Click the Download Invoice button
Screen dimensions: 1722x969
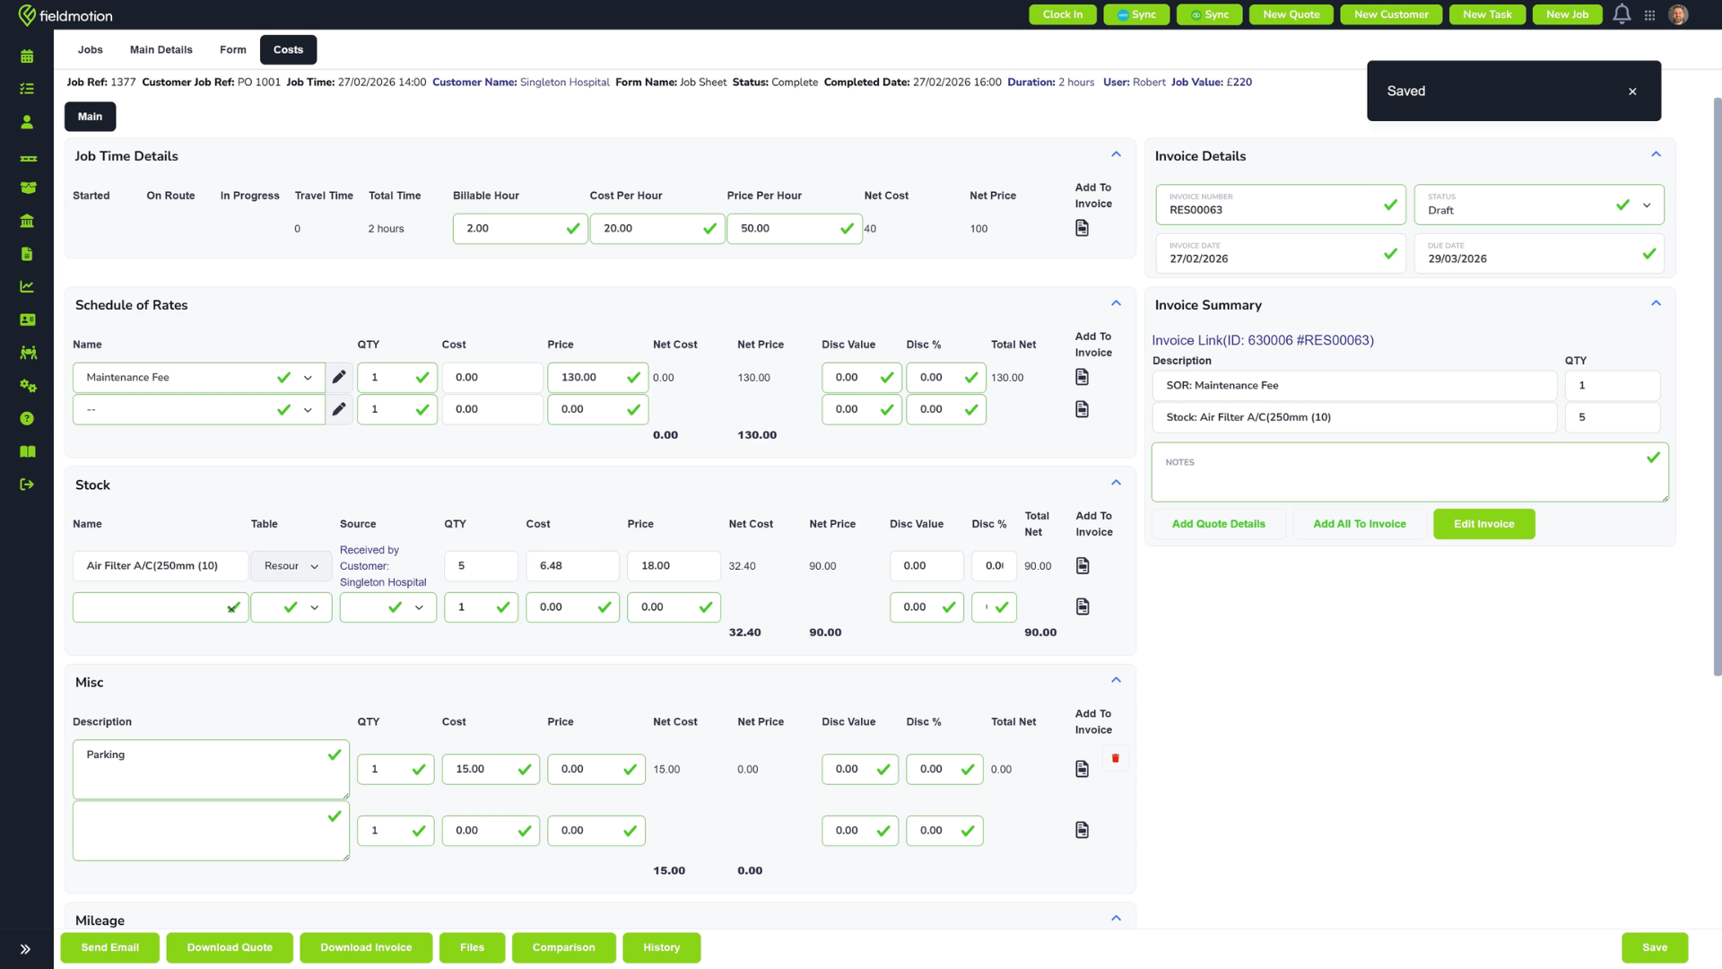click(x=366, y=947)
